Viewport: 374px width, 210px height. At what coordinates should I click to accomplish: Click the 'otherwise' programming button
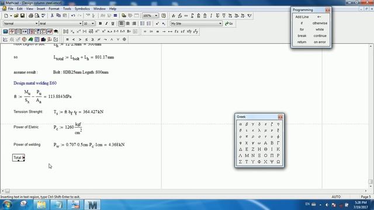pyautogui.click(x=320, y=23)
